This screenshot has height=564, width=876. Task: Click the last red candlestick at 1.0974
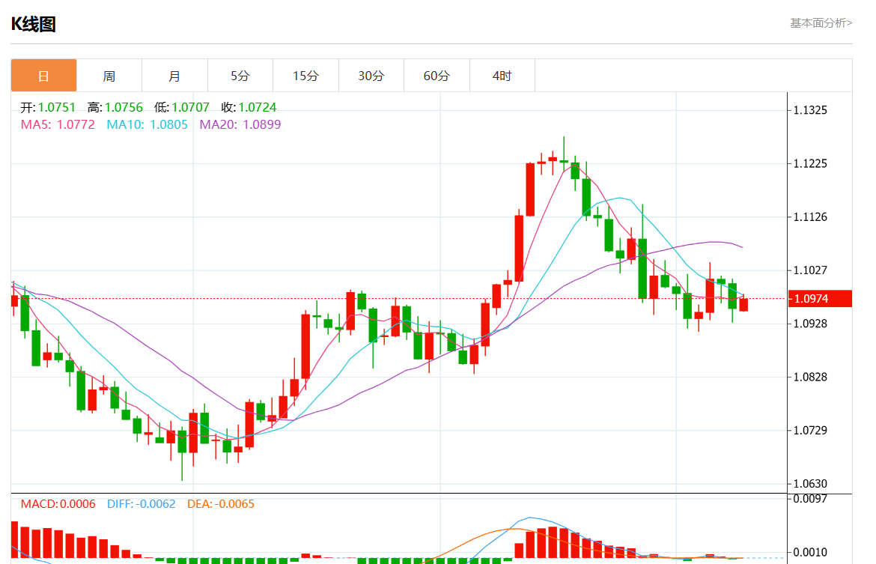point(743,304)
